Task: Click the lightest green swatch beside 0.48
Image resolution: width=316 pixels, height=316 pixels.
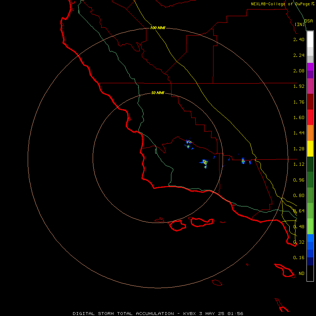Action: [x=310, y=226]
